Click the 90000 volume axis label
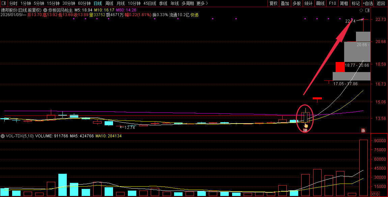Image resolution: width=388 pixels, height=197 pixels. [380, 140]
